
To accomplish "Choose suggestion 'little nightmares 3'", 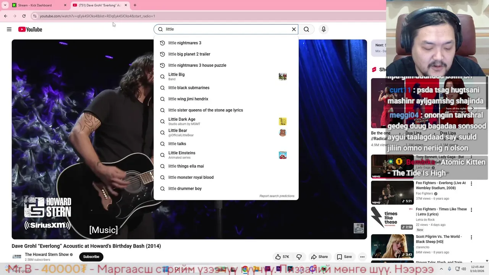I will [226, 43].
